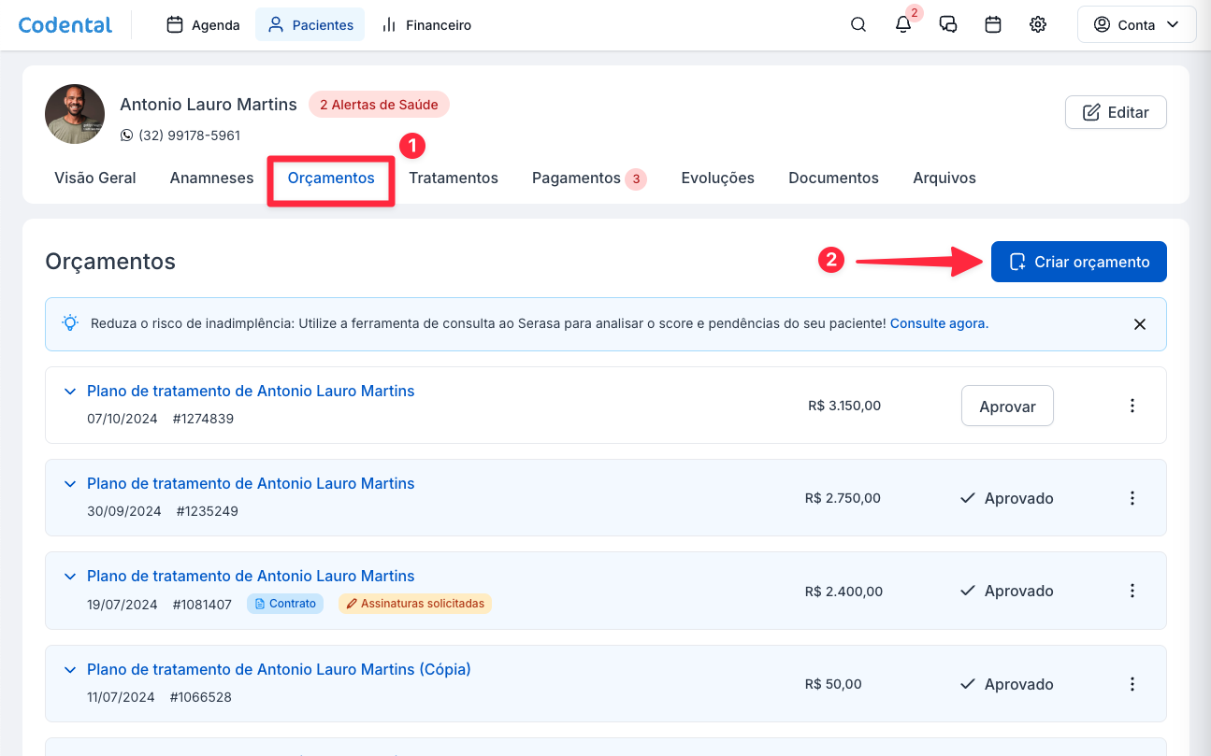This screenshot has height=756, width=1211.
Task: Click the calendar icon in header
Action: [x=993, y=25]
